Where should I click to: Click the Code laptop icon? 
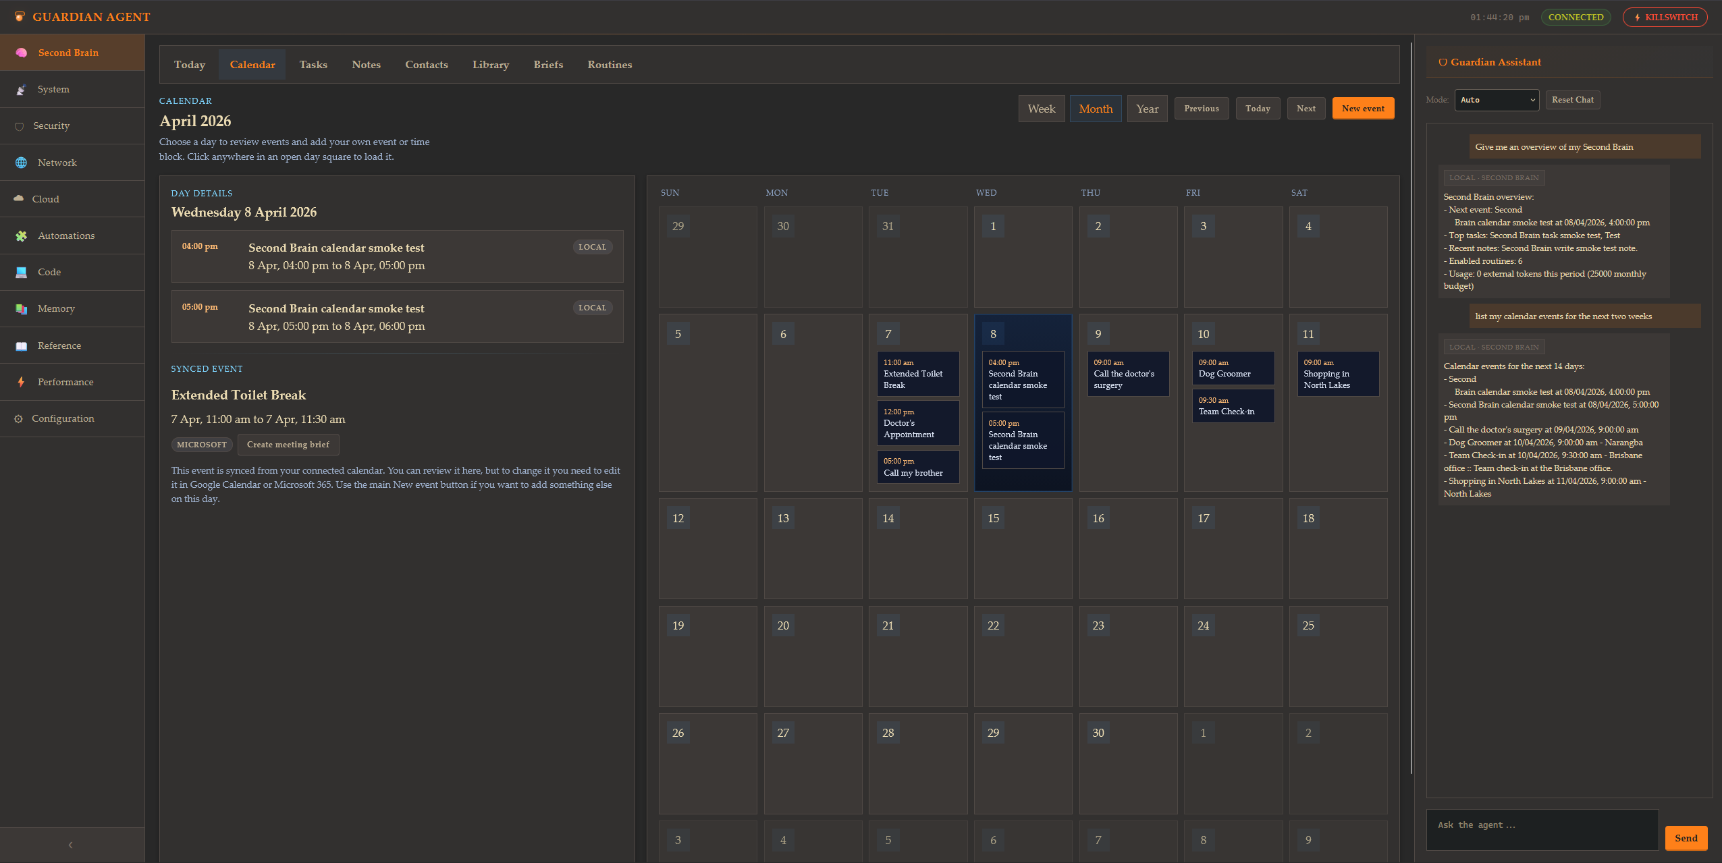[x=22, y=273]
